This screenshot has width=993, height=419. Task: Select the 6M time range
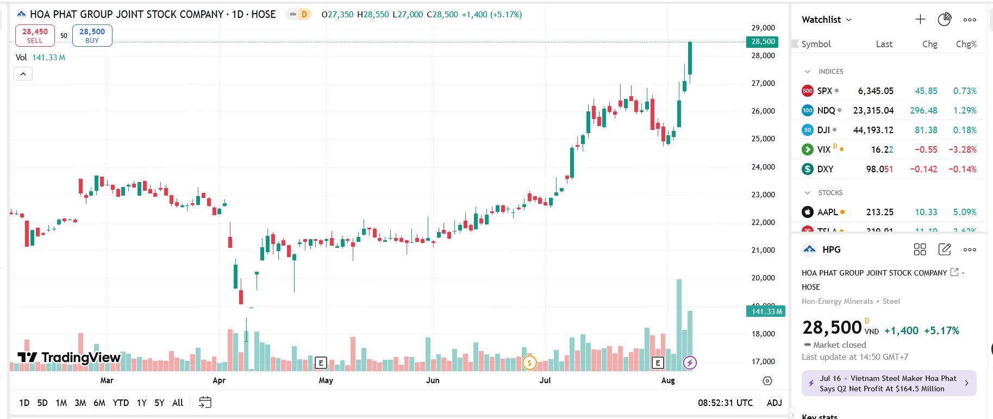coord(99,403)
